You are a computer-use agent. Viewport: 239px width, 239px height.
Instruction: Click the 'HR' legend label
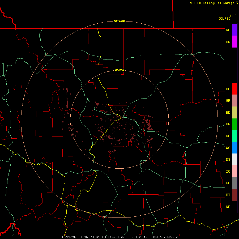tap(228, 124)
